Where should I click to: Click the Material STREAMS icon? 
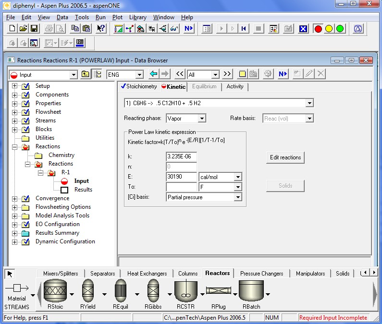tap(17, 288)
